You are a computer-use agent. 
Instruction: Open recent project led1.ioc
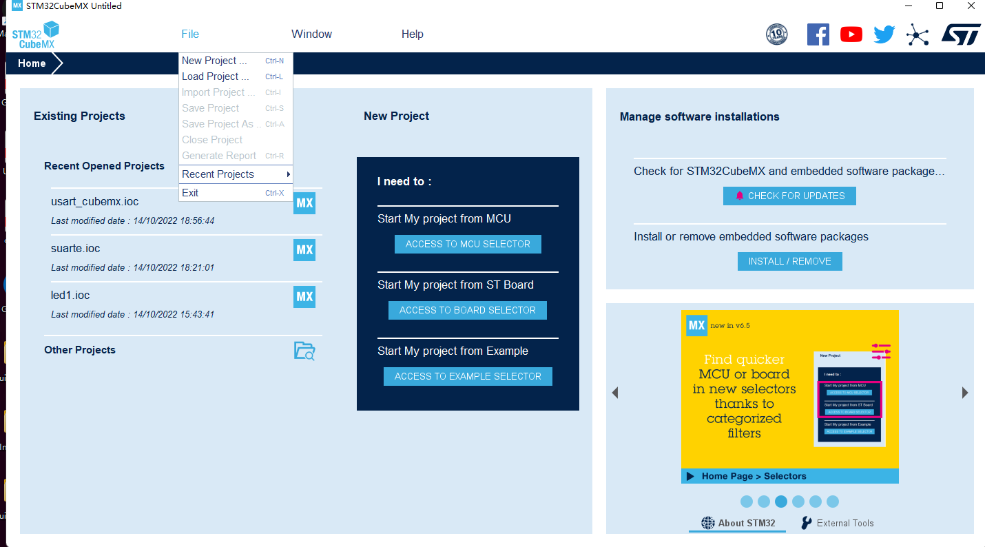[x=70, y=296]
